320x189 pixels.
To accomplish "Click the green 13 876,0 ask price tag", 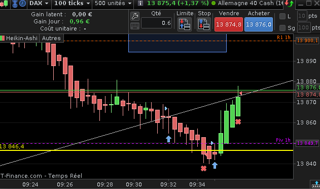I will [308, 87].
